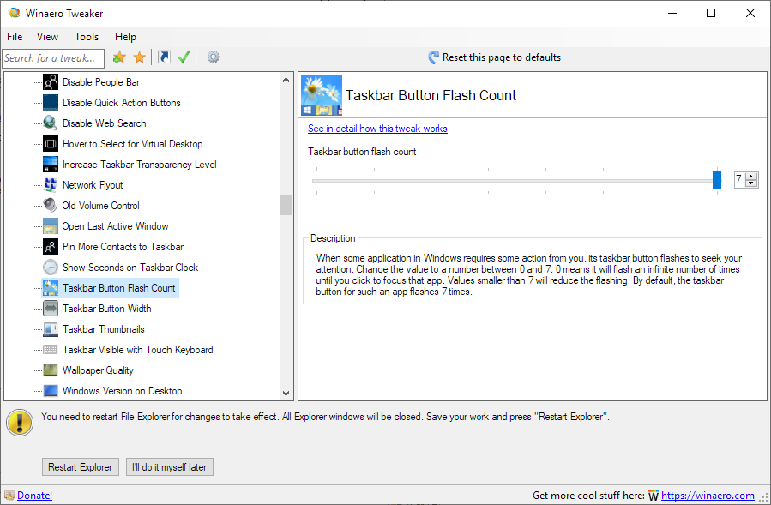Viewport: 771px width, 505px height.
Task: Click the Disable Quick Action Buttons icon
Action: tap(51, 103)
